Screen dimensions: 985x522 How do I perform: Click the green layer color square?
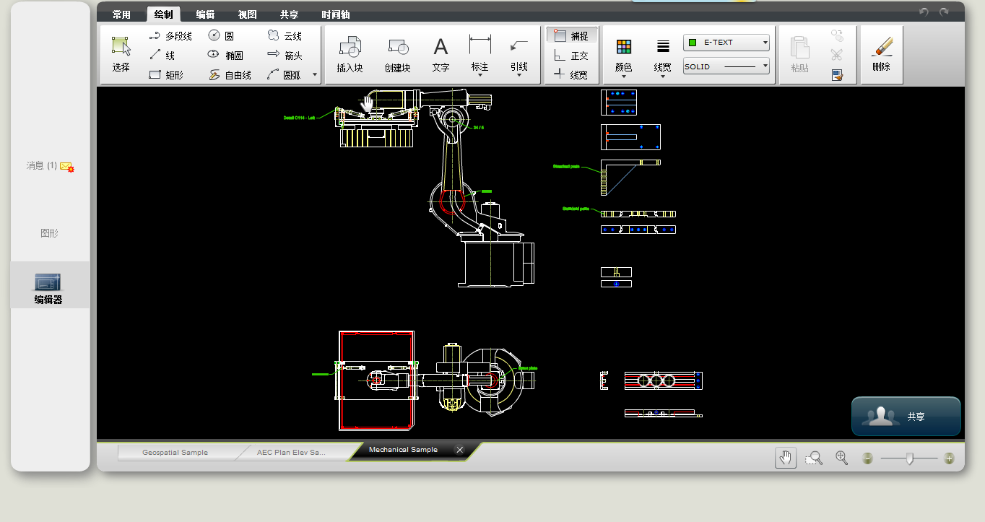[693, 43]
